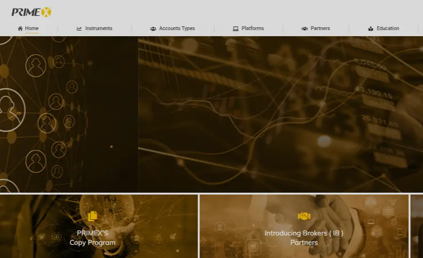
Task: Open the Education menu
Action: point(388,28)
